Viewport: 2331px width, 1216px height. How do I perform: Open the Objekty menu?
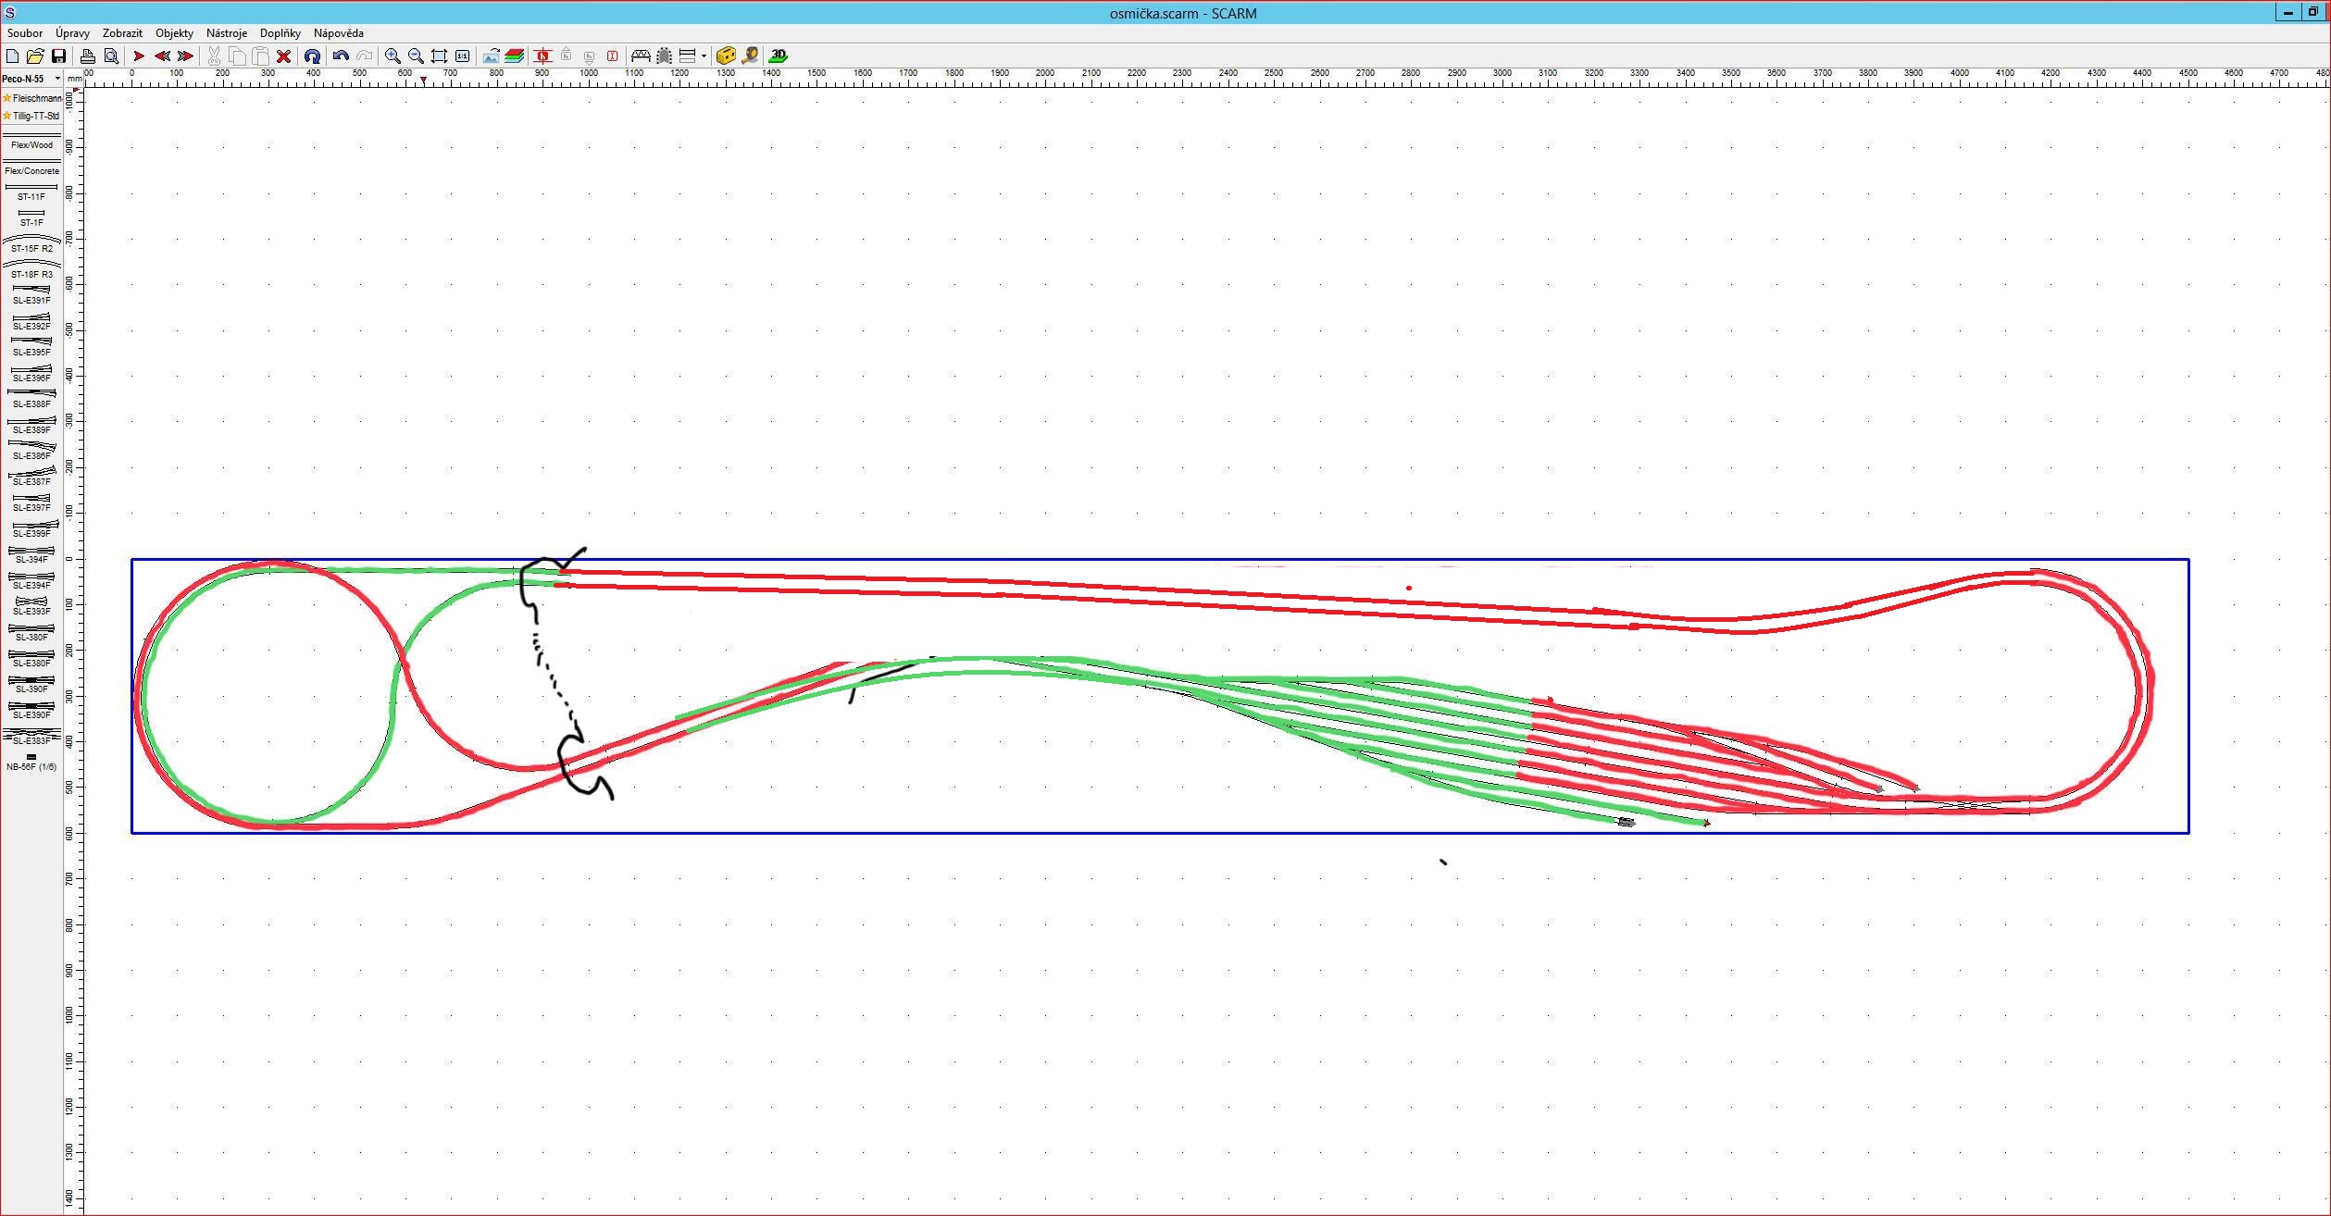(174, 32)
